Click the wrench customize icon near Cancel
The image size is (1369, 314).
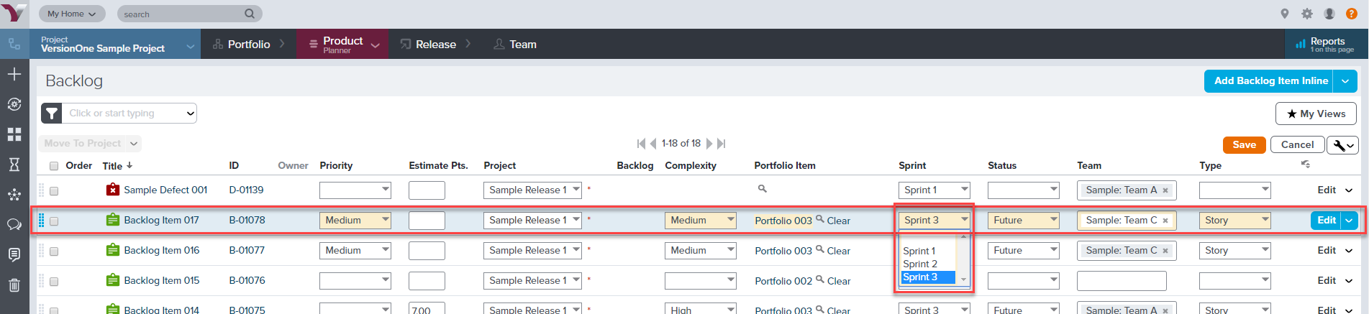pyautogui.click(x=1342, y=145)
